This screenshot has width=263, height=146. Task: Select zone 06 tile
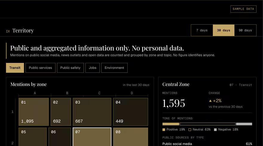coord(60,137)
